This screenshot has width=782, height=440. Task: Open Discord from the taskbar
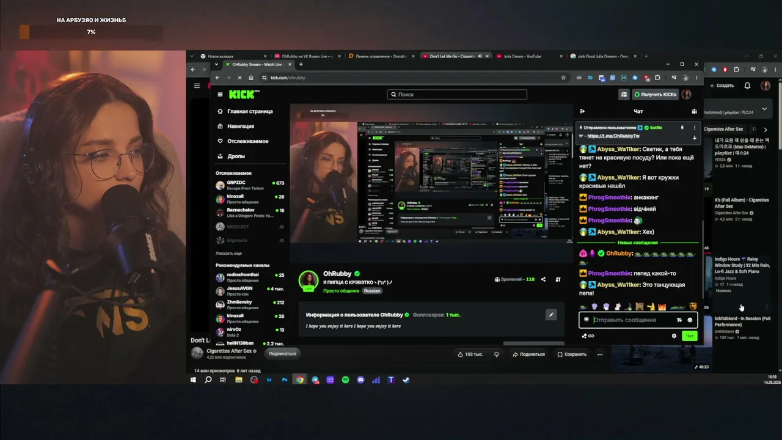[360, 380]
